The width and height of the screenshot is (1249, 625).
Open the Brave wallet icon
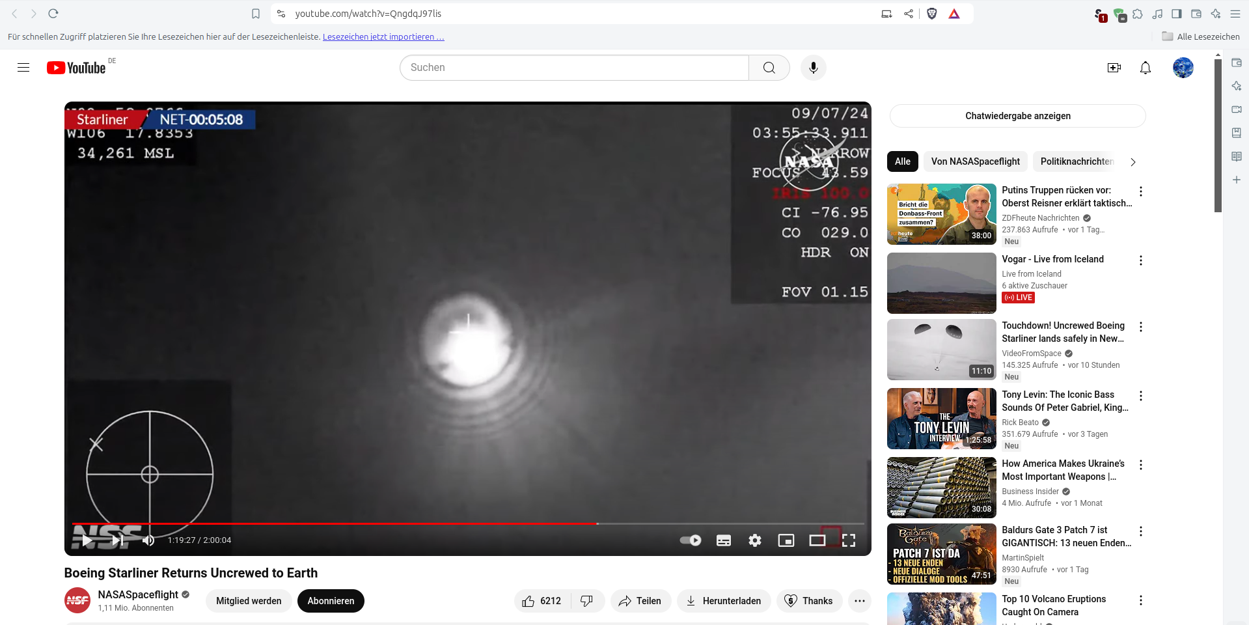(1196, 14)
